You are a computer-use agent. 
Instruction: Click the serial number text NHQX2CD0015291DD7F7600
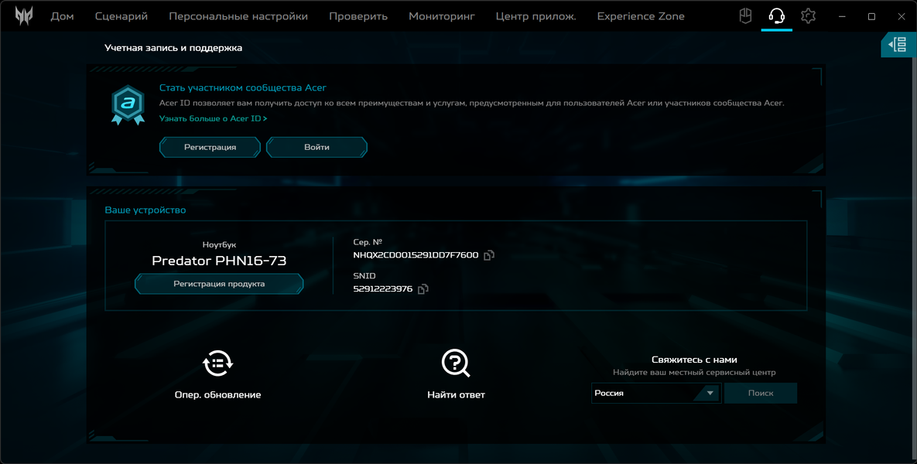[416, 254]
